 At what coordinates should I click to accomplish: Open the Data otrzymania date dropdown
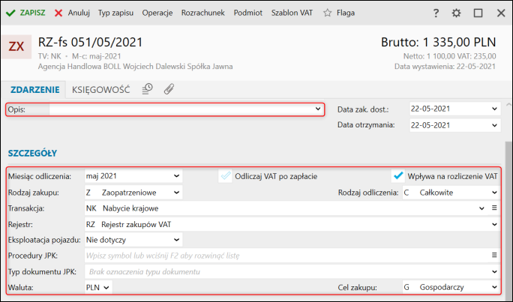pyautogui.click(x=494, y=125)
